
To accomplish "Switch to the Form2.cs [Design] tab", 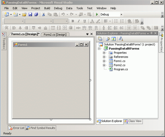I will point(55,35).
